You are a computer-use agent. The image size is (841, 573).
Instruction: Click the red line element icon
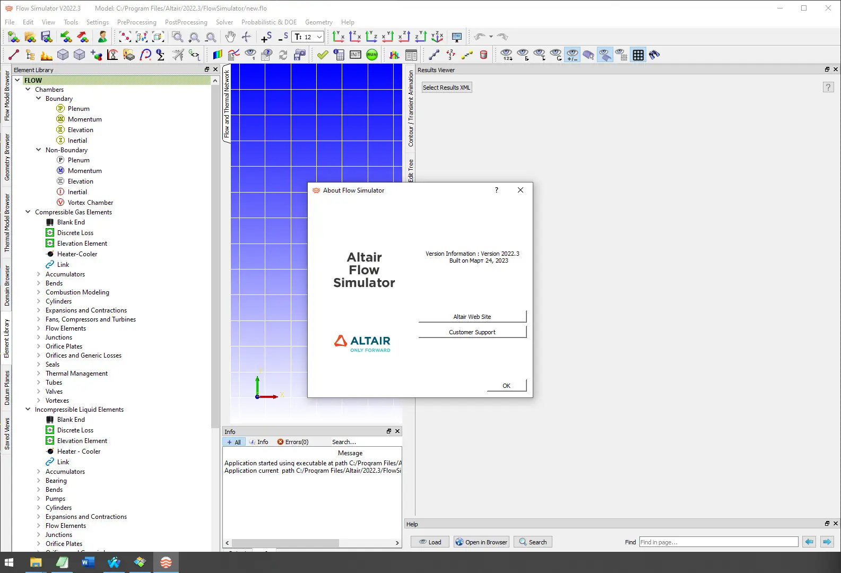click(14, 55)
